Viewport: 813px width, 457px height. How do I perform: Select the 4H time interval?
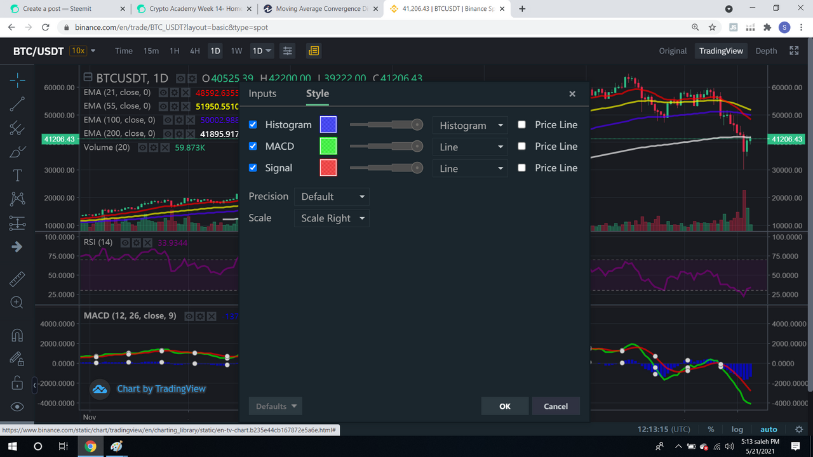point(195,51)
